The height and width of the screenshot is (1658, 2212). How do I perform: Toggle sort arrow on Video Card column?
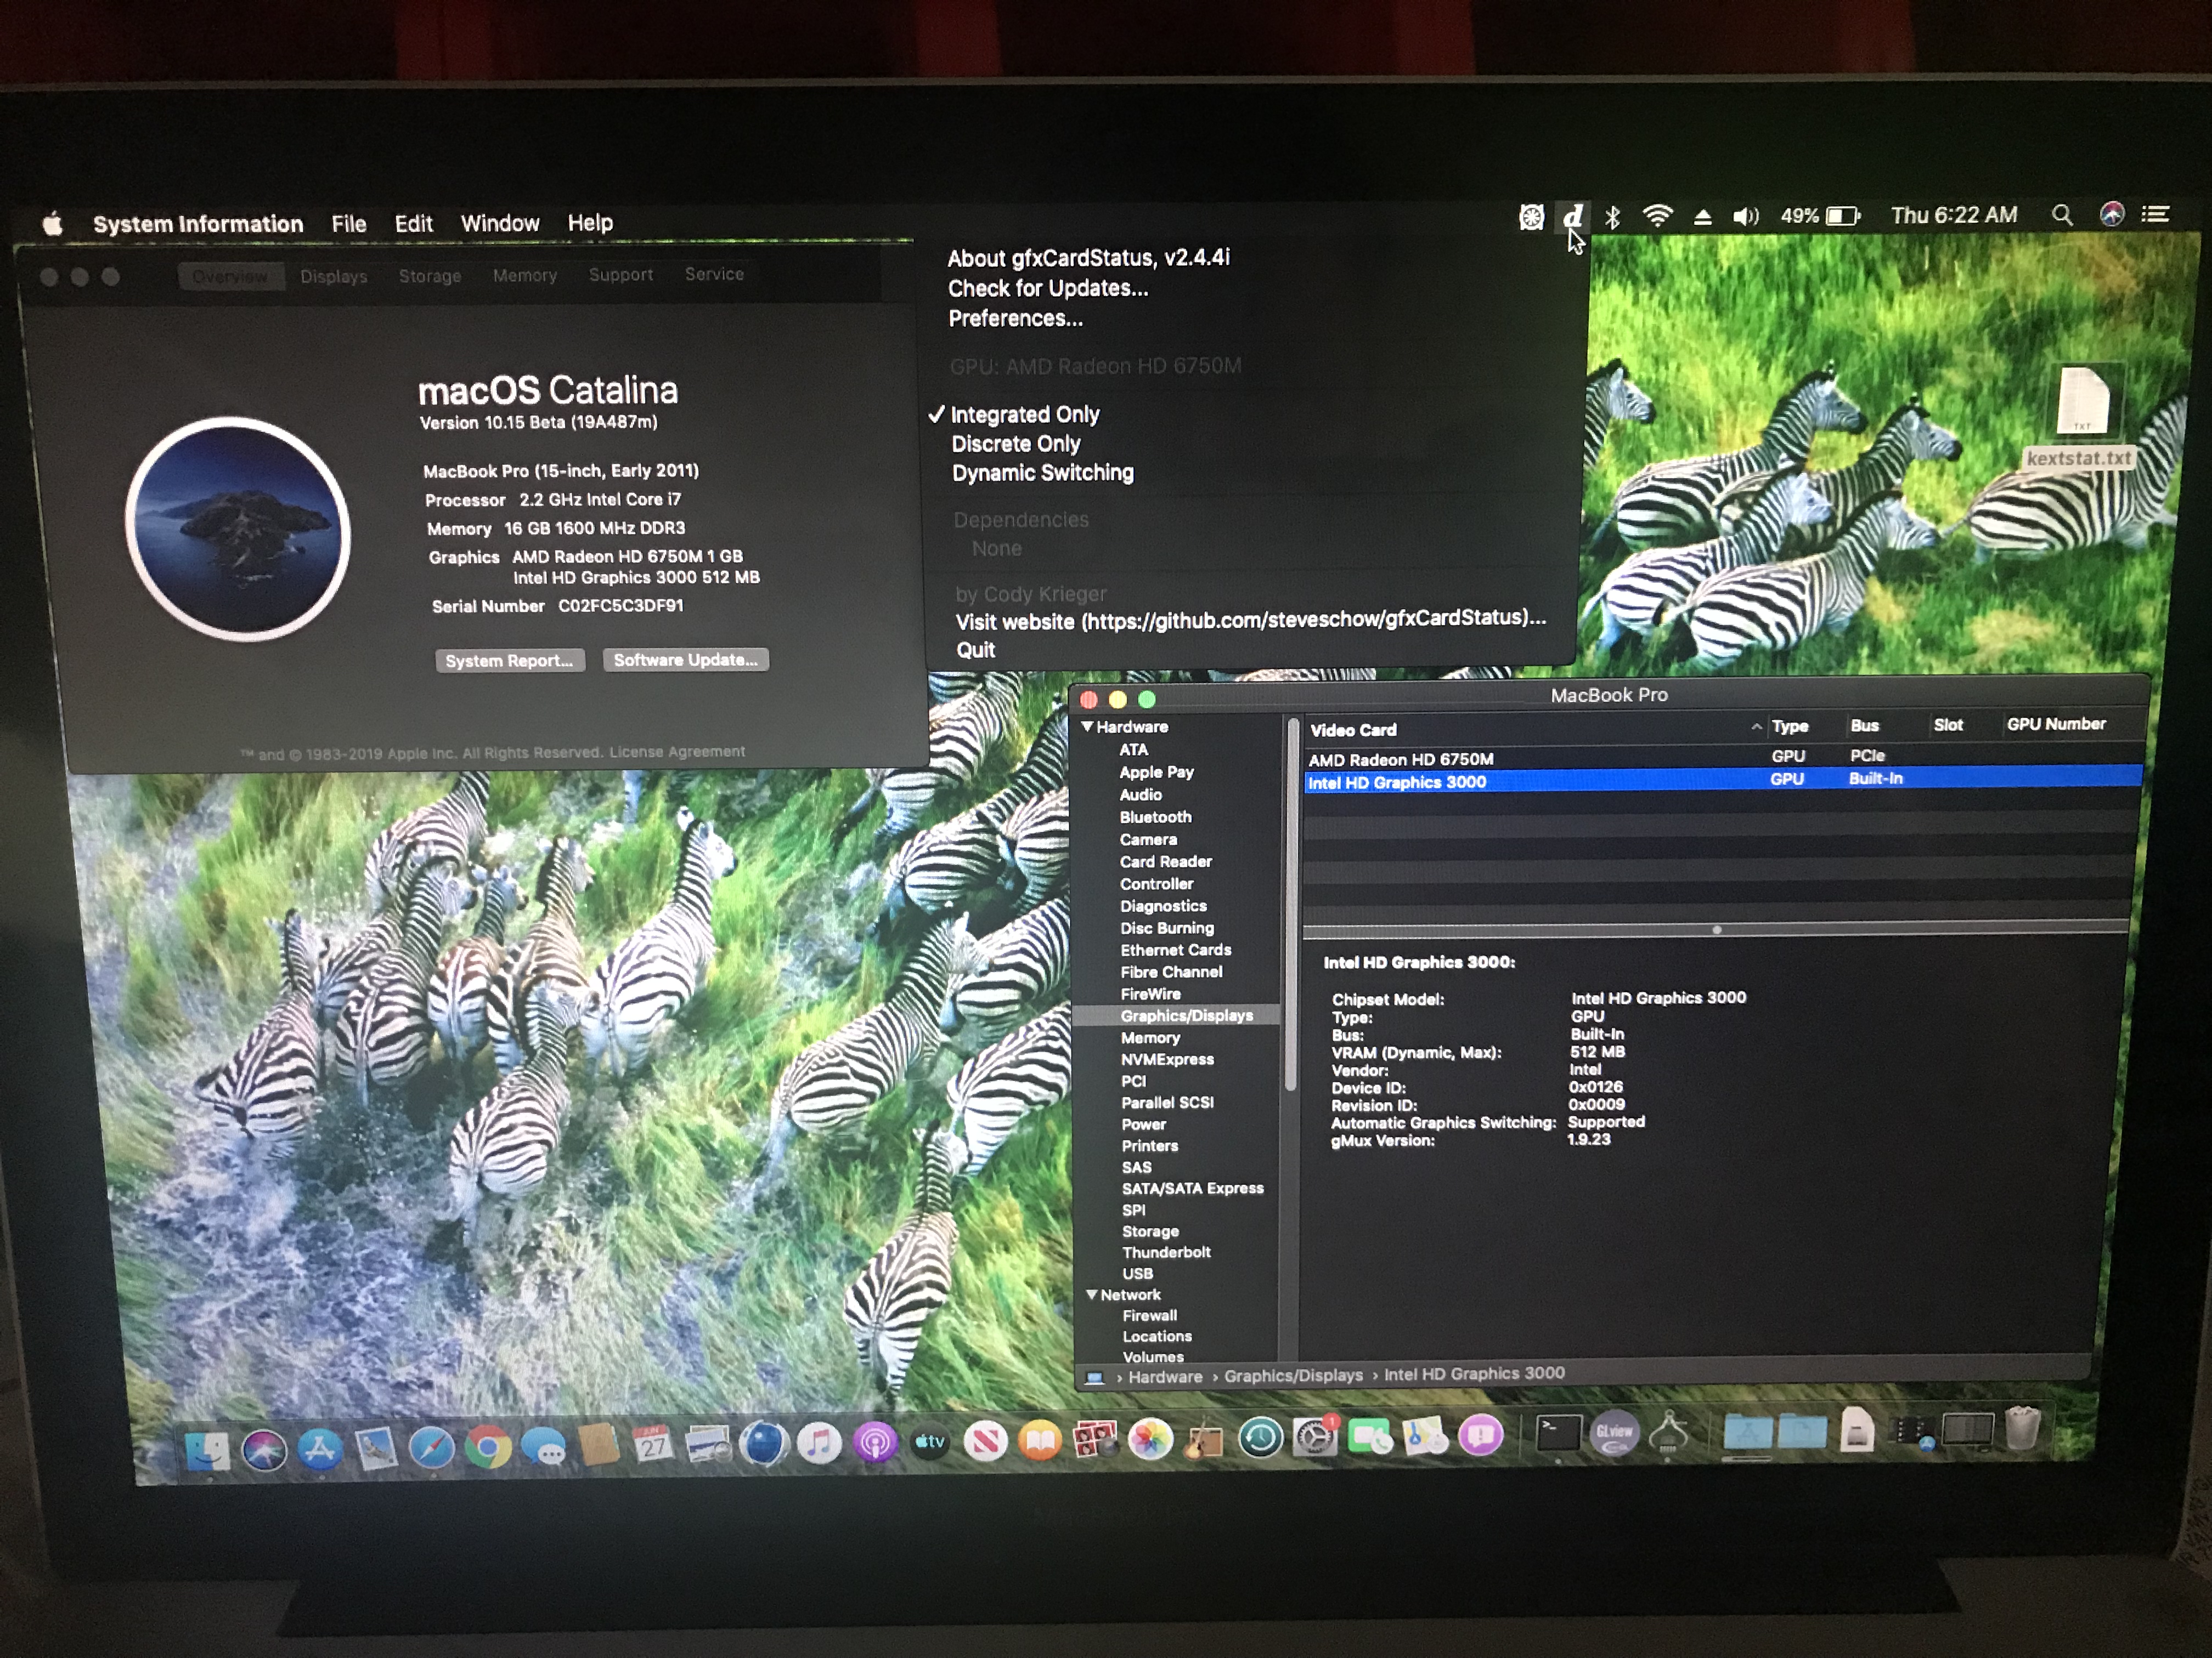click(x=1756, y=726)
